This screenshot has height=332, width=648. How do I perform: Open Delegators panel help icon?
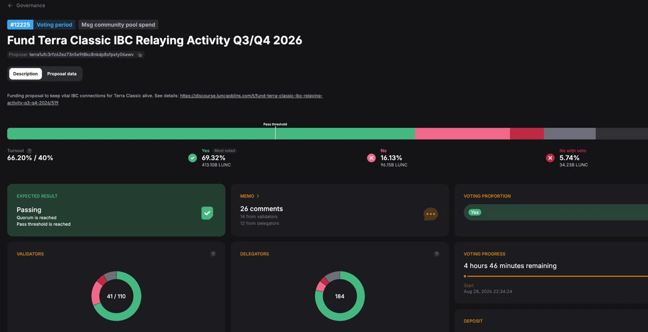point(436,254)
